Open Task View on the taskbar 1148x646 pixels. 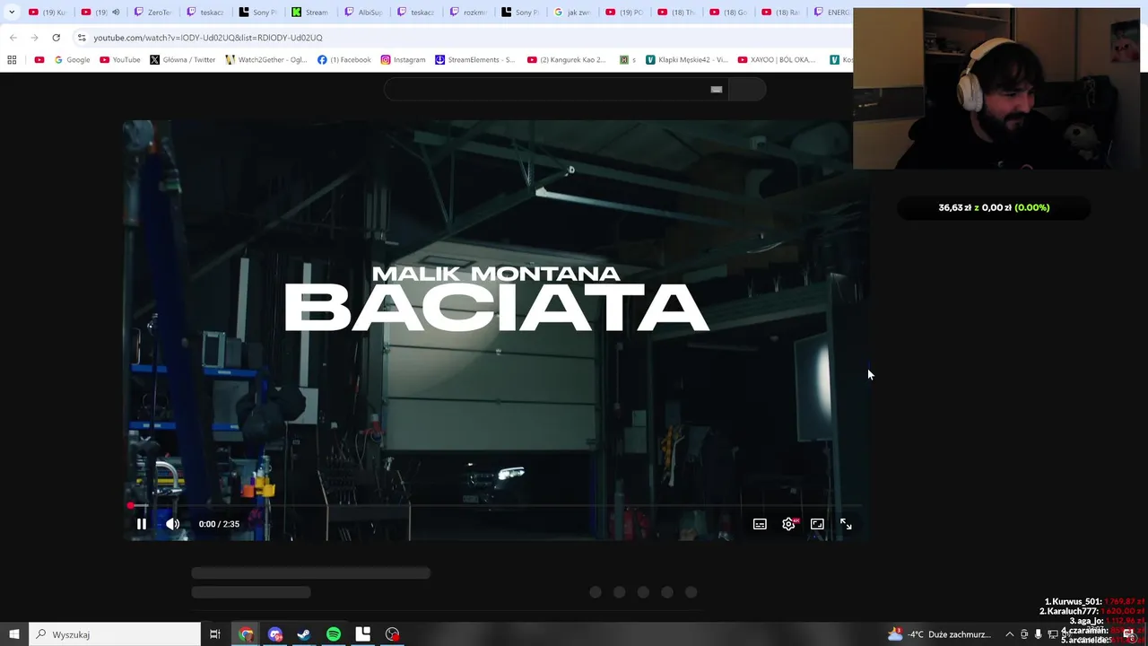215,634
